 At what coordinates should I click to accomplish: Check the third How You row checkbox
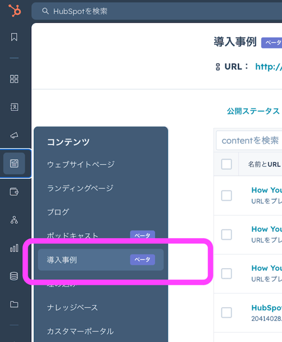(227, 273)
